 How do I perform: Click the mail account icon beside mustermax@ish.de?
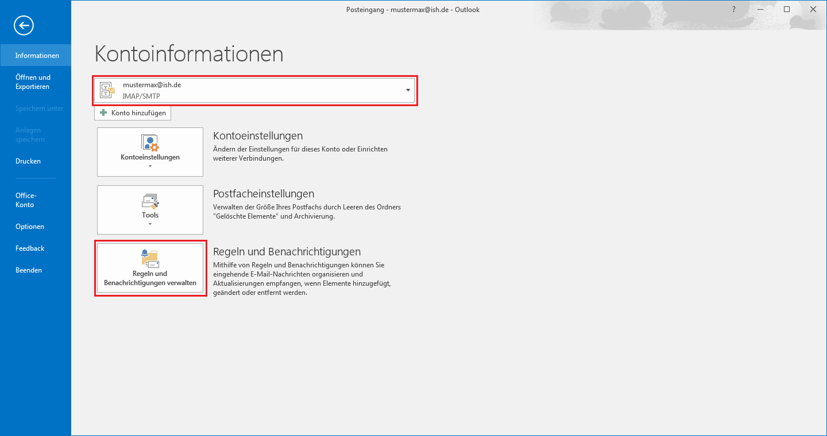point(107,90)
